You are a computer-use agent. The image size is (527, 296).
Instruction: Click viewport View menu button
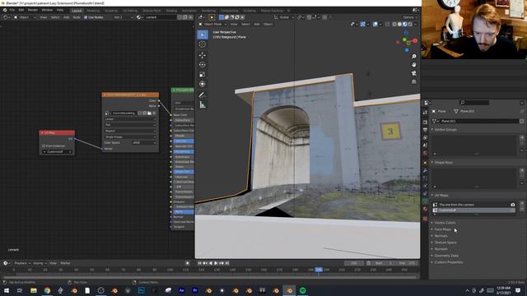pos(234,24)
